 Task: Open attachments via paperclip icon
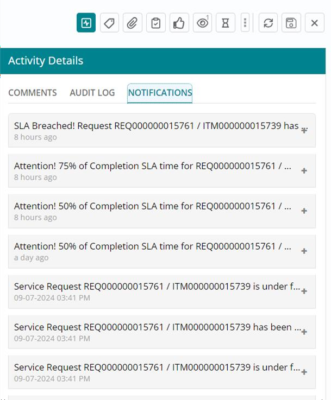click(x=132, y=23)
